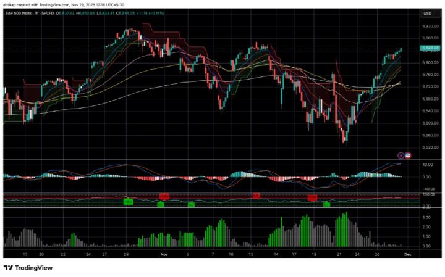Click the date label 14 on time axis
Viewport: 445px width, 277px height.
[x=276, y=254]
